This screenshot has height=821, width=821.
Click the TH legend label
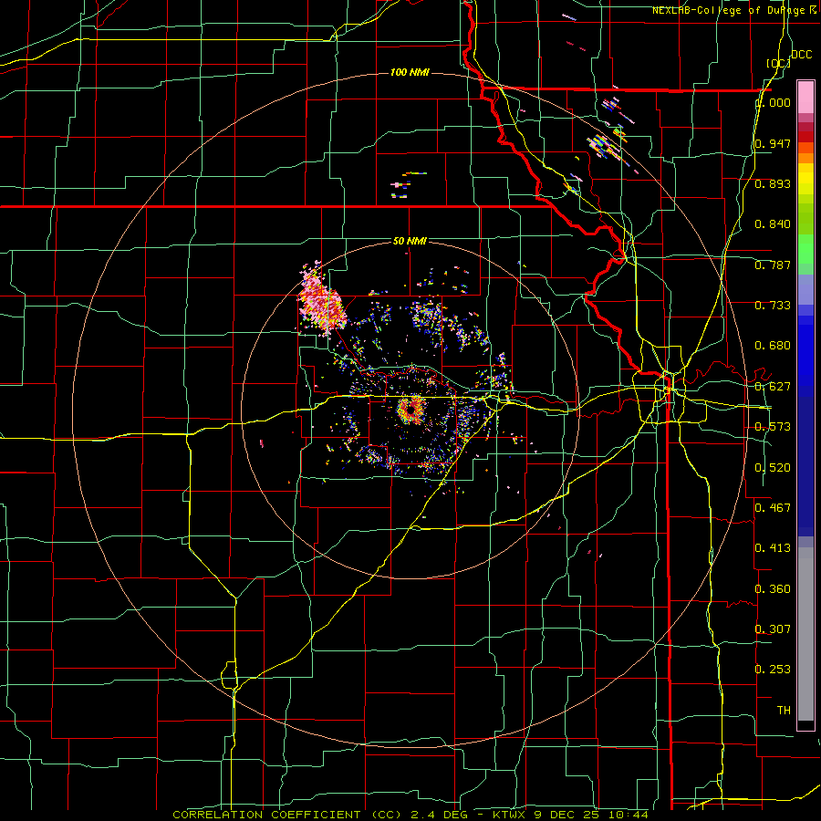784,711
